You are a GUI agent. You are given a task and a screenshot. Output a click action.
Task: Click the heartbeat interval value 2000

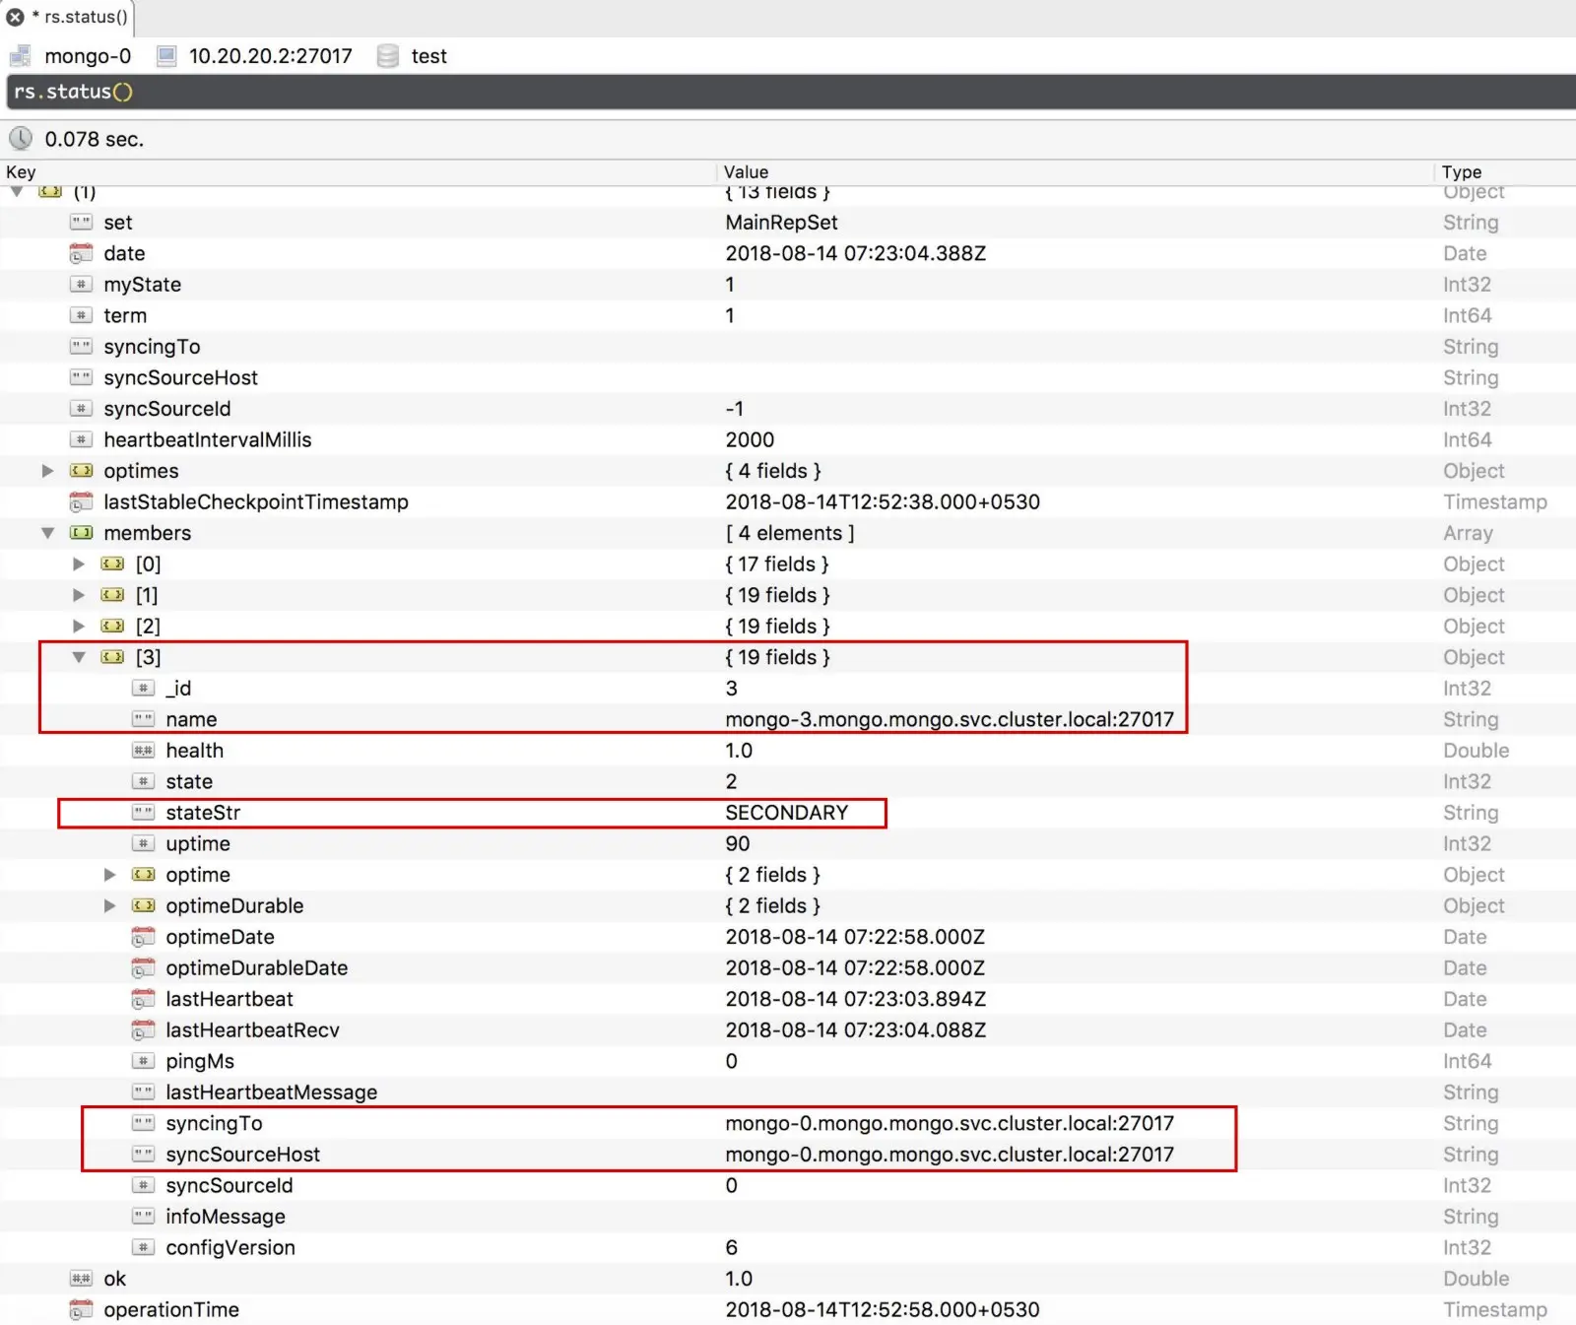tap(750, 439)
